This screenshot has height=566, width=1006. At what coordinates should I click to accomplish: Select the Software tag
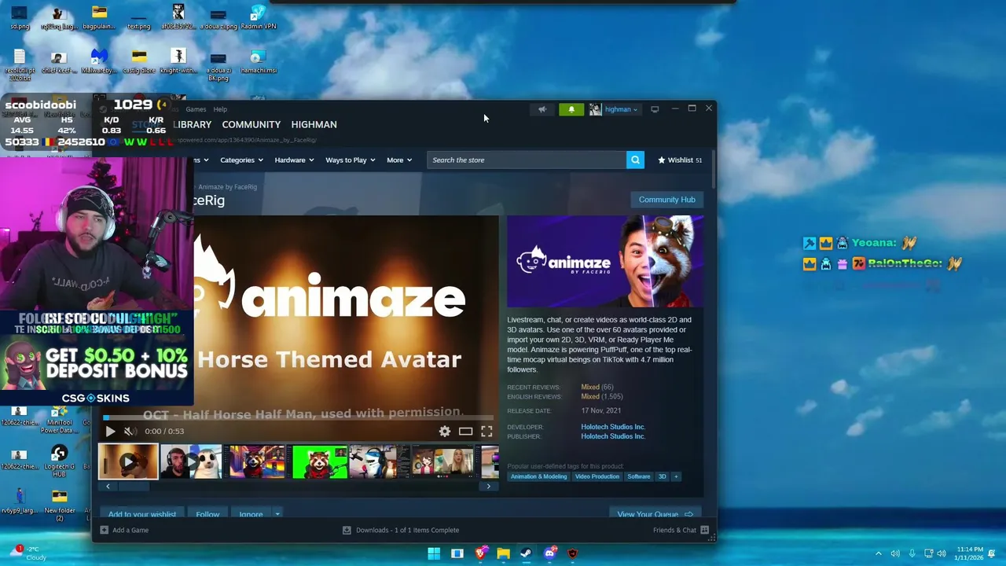pos(639,476)
